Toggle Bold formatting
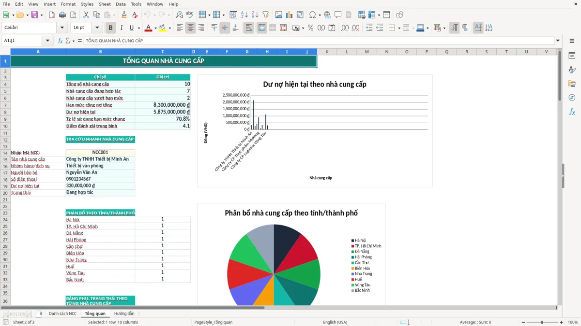 tap(110, 28)
